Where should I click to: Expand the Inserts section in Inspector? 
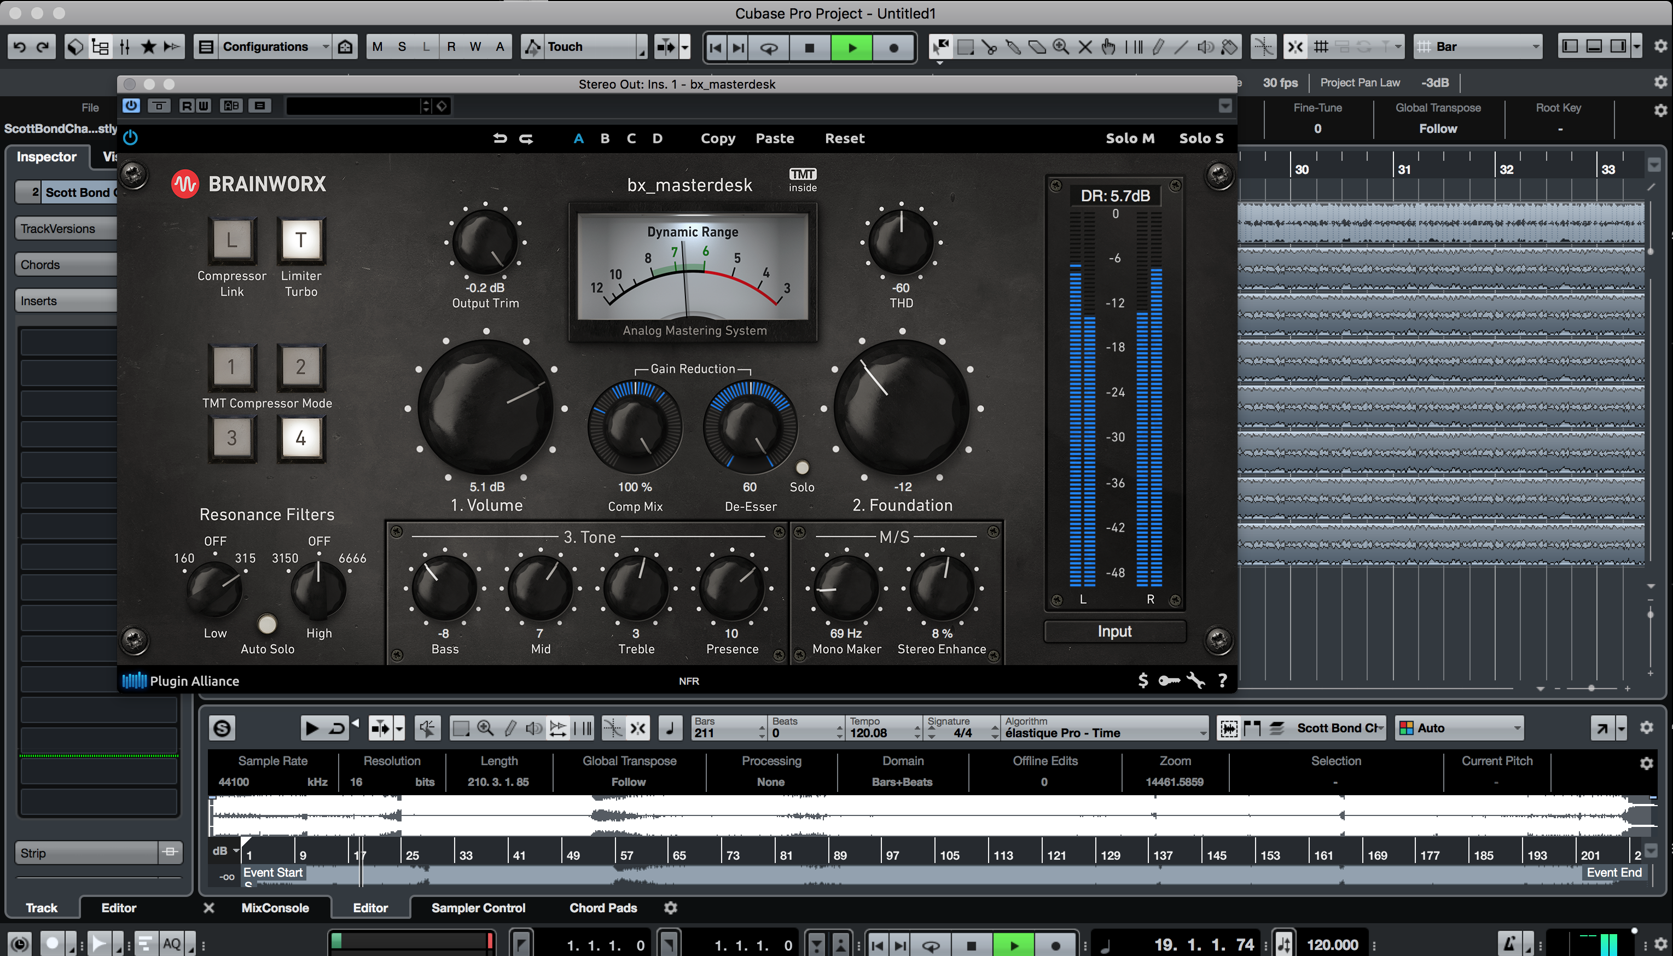coord(67,301)
